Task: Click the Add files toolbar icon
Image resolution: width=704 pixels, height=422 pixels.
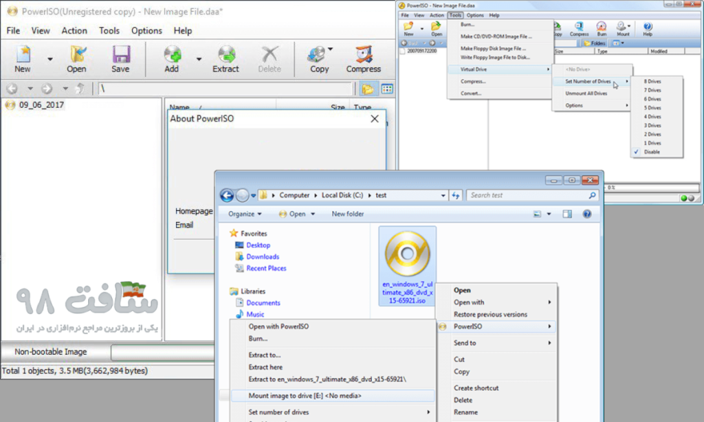Action: [171, 59]
